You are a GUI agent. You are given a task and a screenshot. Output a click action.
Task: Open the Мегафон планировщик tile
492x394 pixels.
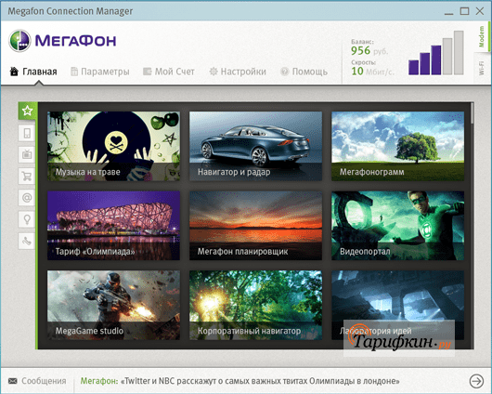[255, 226]
